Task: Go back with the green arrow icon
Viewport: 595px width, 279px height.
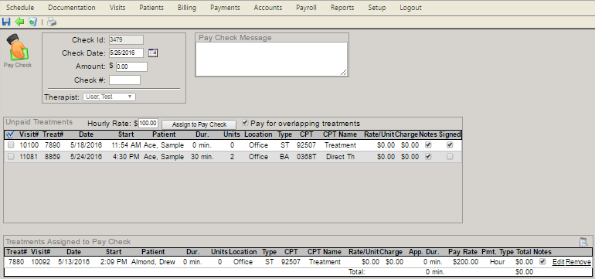Action: coord(19,22)
